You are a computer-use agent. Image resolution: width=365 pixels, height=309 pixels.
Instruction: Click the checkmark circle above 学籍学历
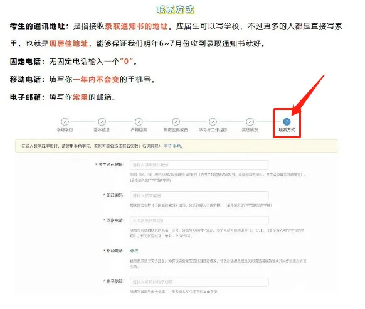(65, 122)
